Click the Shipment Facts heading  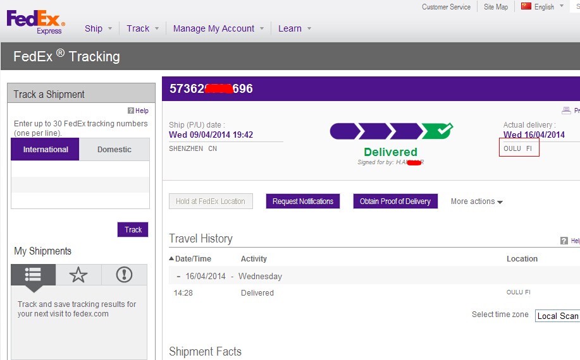205,352
